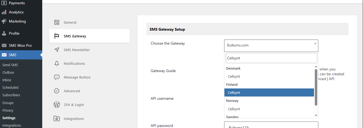This screenshot has height=128, width=363.
Task: Choose Cellsynt under Norway
Action: tap(269, 109)
